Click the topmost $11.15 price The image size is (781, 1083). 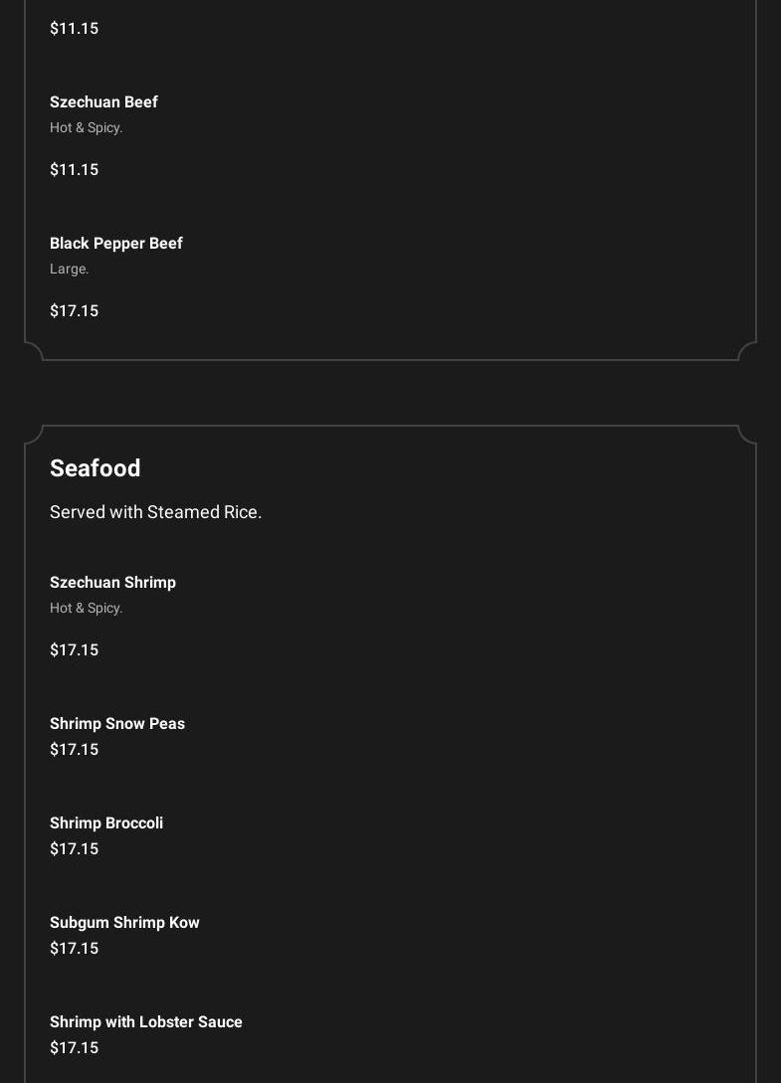coord(74,28)
